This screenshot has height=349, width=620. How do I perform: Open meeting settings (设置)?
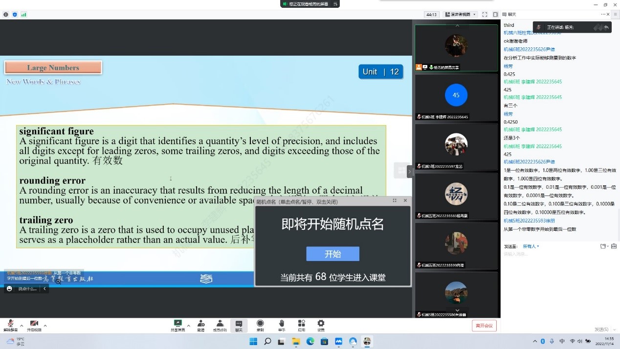[x=321, y=326]
